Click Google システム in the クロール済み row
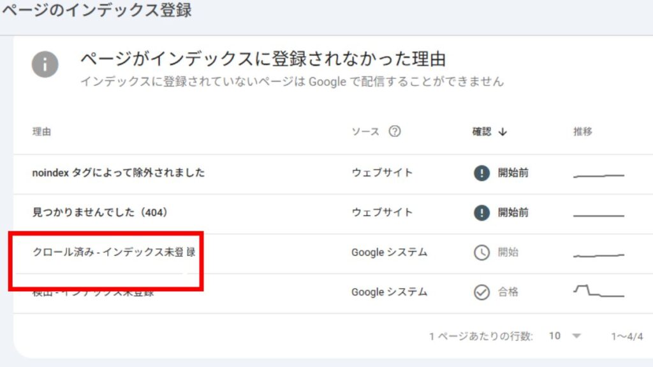Screen dimensions: 653x367 390,252
